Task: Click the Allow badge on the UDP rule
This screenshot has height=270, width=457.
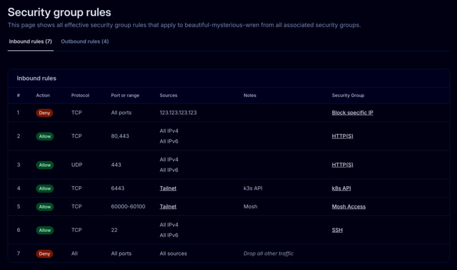Action: pos(45,165)
